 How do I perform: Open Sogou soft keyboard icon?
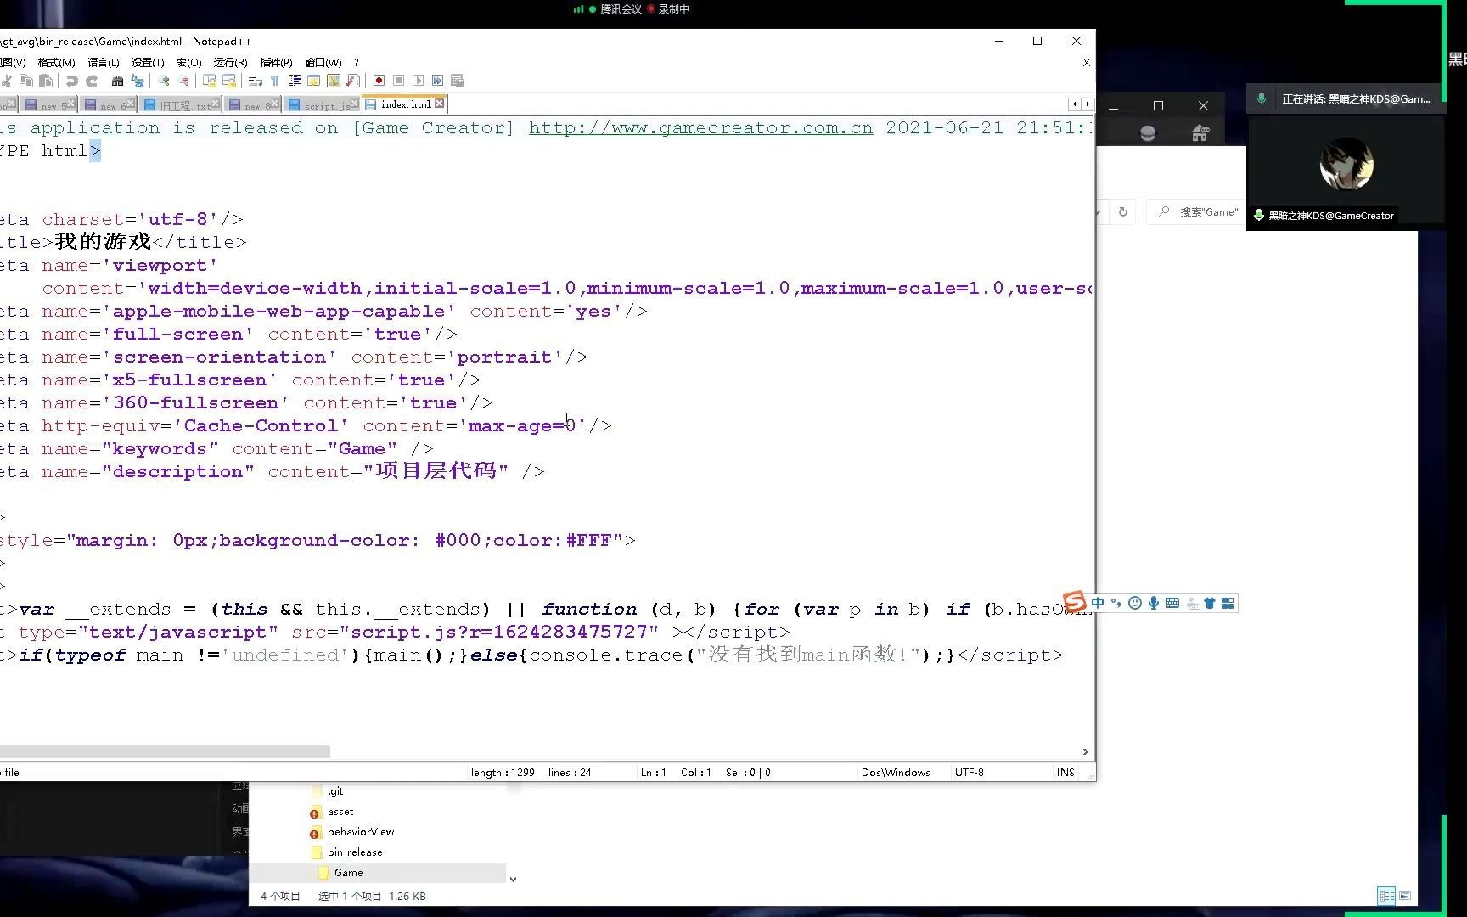[1172, 603]
